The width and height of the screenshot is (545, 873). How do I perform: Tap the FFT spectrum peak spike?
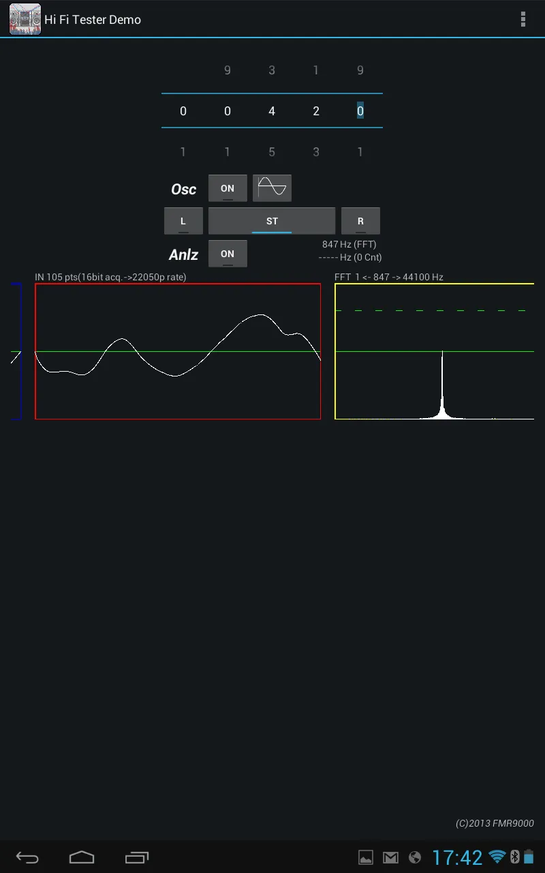point(442,385)
